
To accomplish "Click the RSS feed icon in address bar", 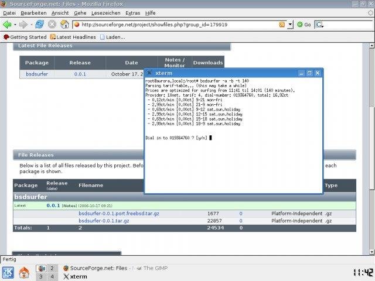I will (x=282, y=25).
